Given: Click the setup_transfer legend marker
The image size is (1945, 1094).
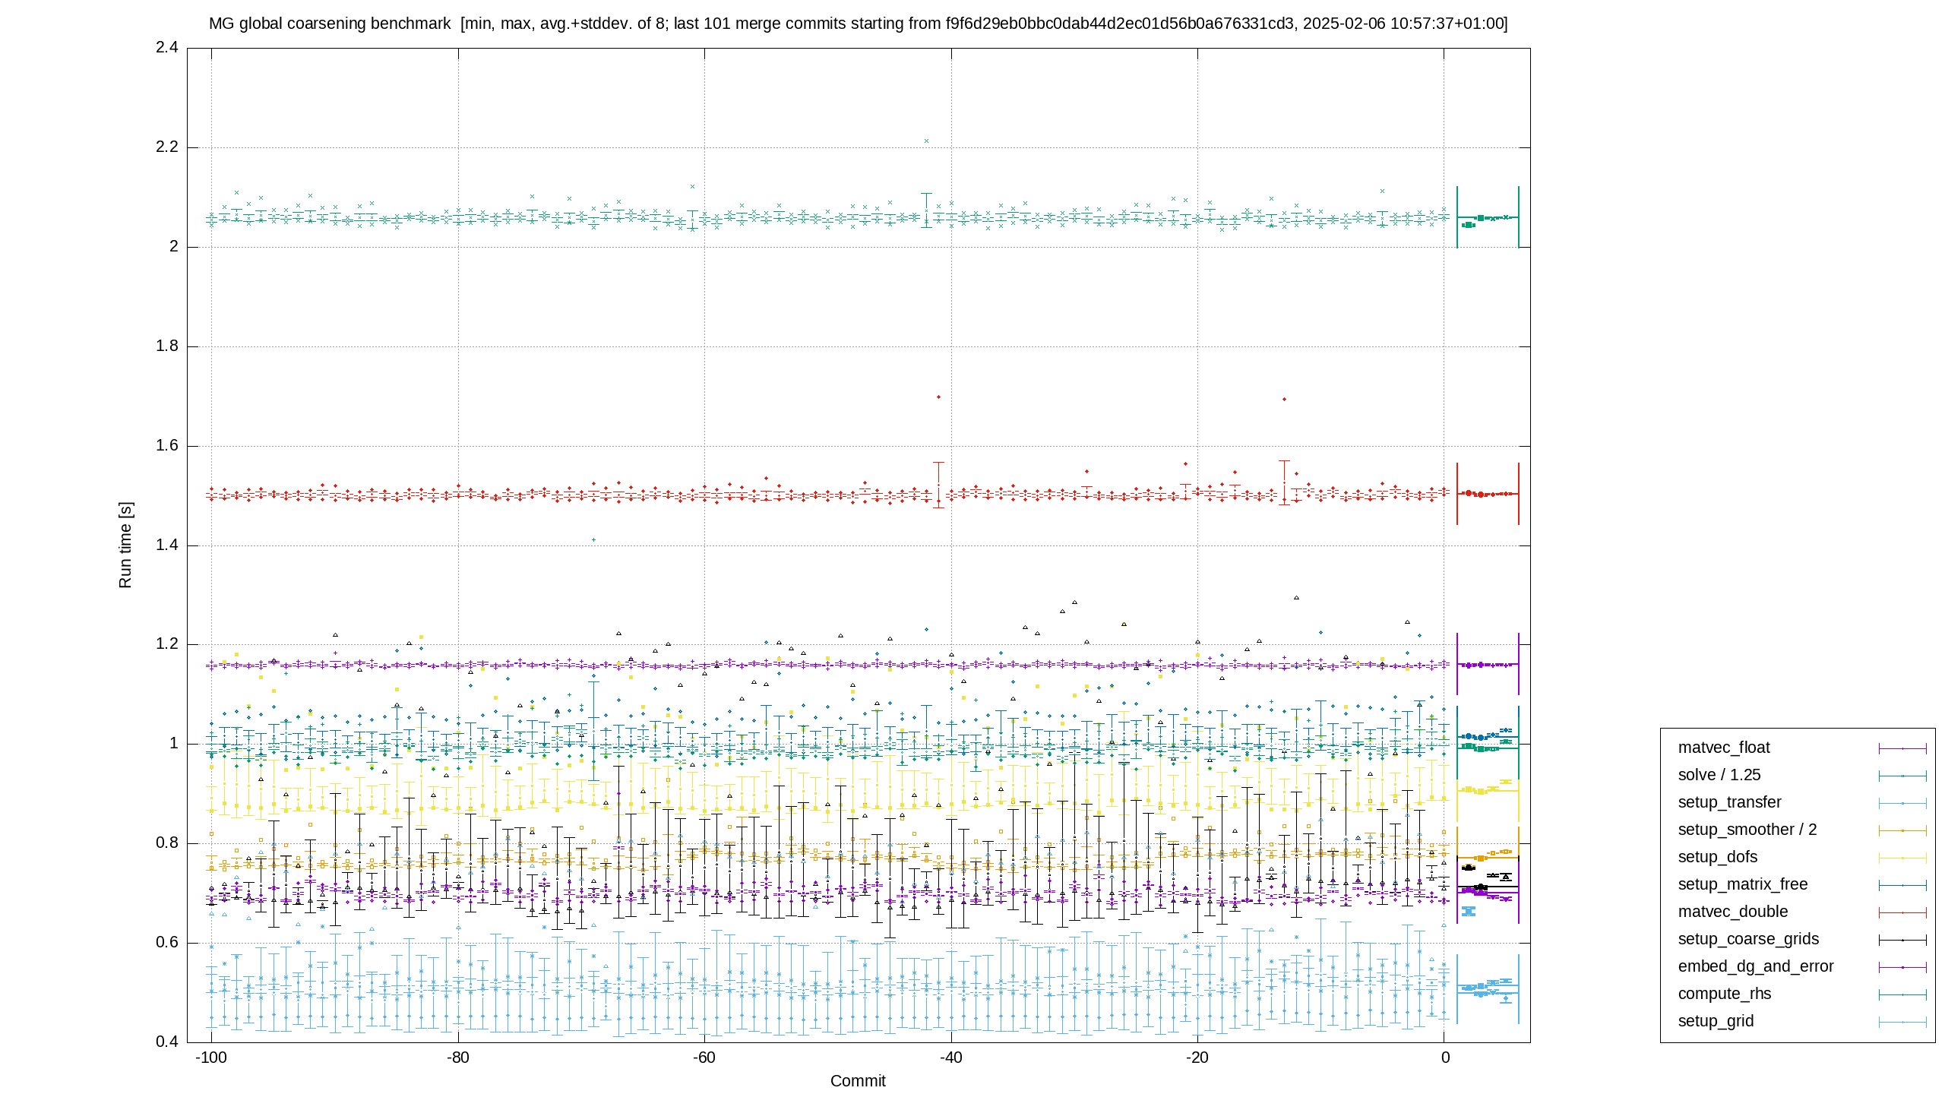Looking at the screenshot, I should 1902,803.
